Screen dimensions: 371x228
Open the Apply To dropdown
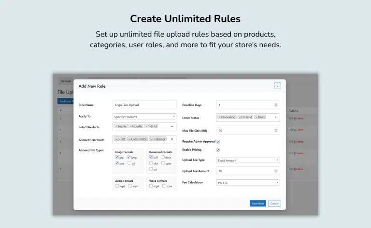click(x=144, y=116)
